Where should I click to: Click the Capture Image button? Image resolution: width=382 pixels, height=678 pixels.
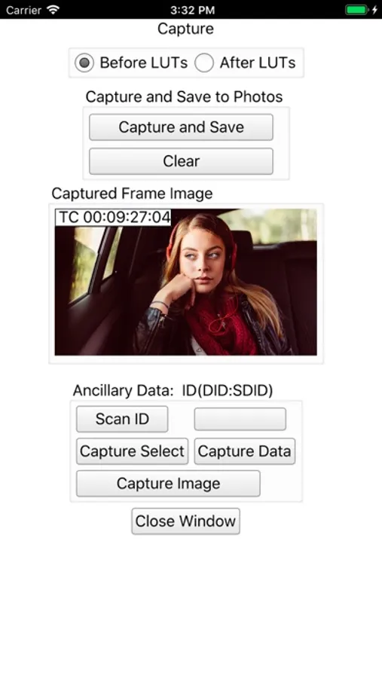click(168, 484)
